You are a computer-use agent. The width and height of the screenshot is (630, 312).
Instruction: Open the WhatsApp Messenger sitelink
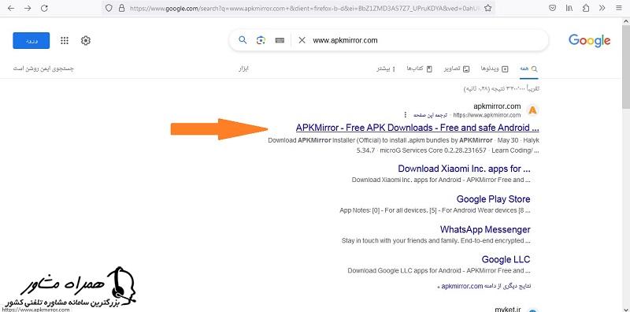tap(485, 229)
